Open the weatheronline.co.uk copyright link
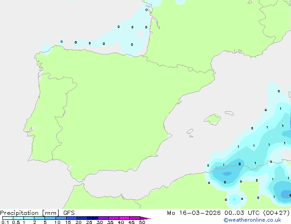 [252, 220]
